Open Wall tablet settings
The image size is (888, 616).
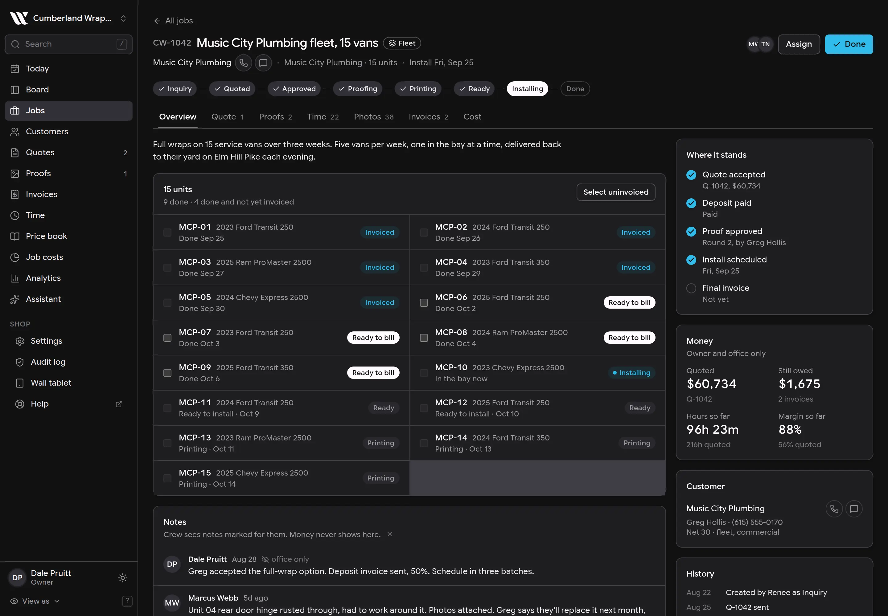(68, 383)
